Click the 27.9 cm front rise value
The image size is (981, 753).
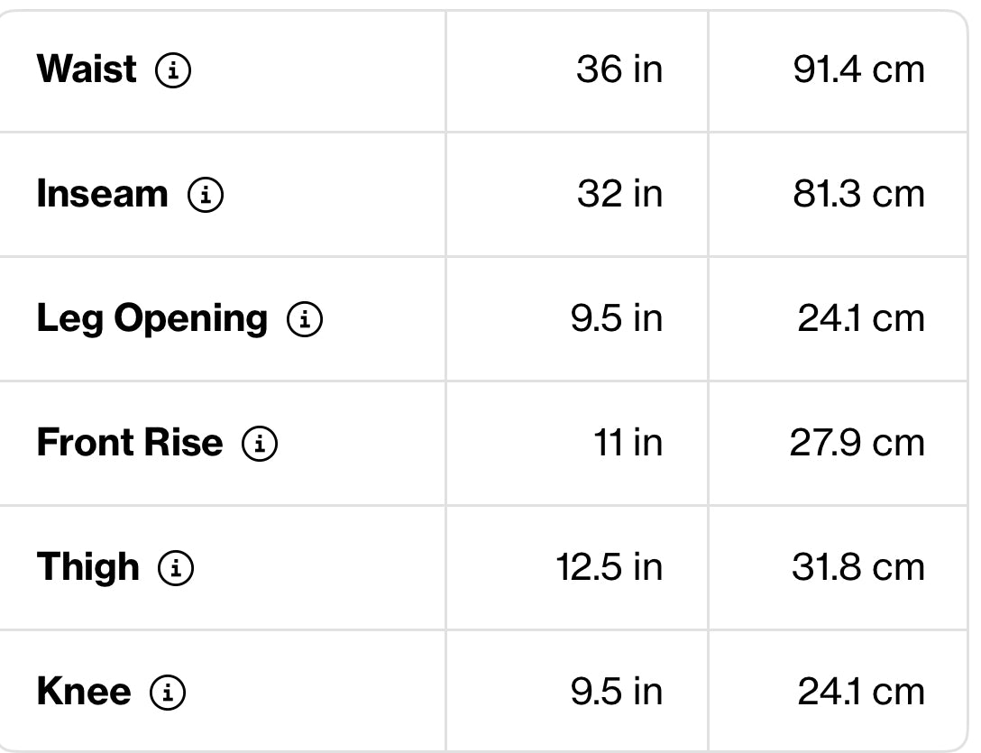(857, 443)
